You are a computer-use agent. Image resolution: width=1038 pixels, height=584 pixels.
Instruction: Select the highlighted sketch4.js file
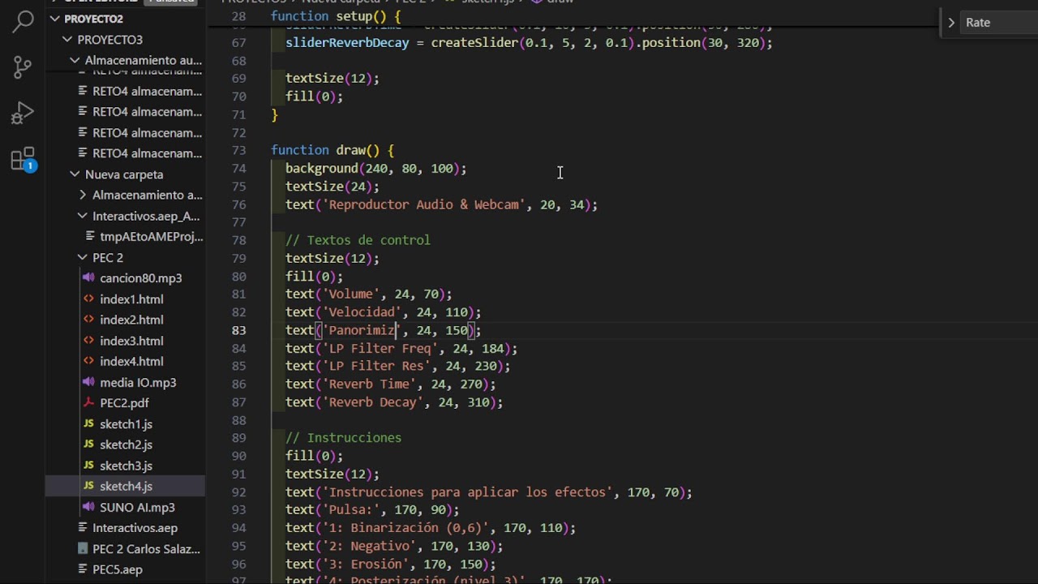click(x=126, y=486)
